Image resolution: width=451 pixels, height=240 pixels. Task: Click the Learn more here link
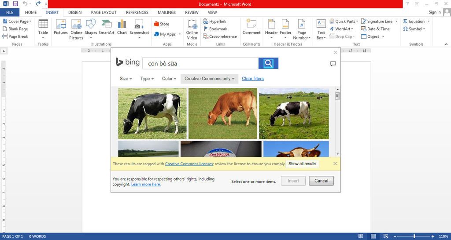click(146, 184)
